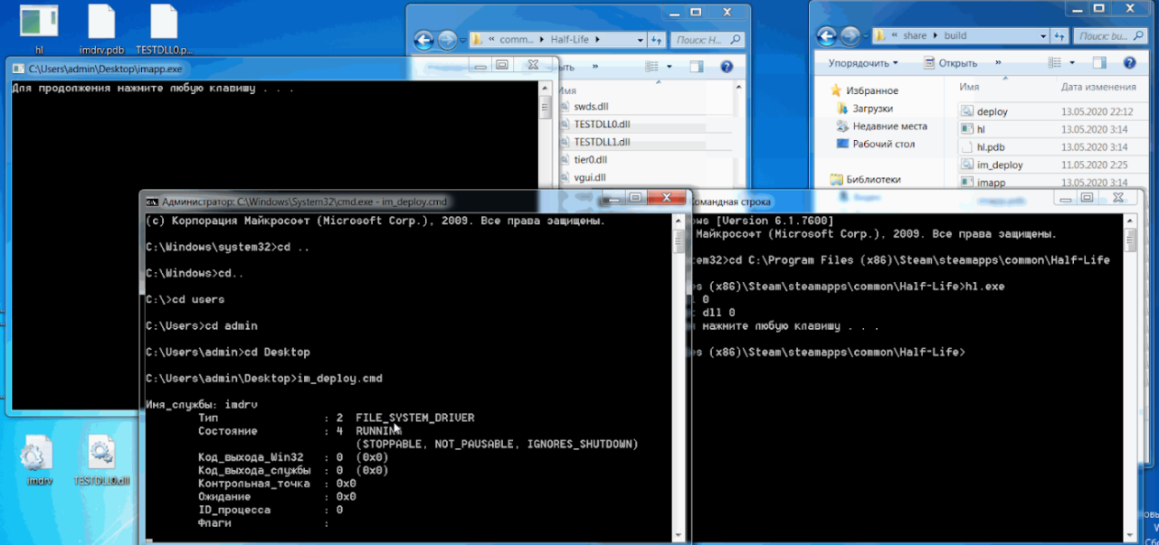Open view options dropdown in the build window

[1072, 63]
